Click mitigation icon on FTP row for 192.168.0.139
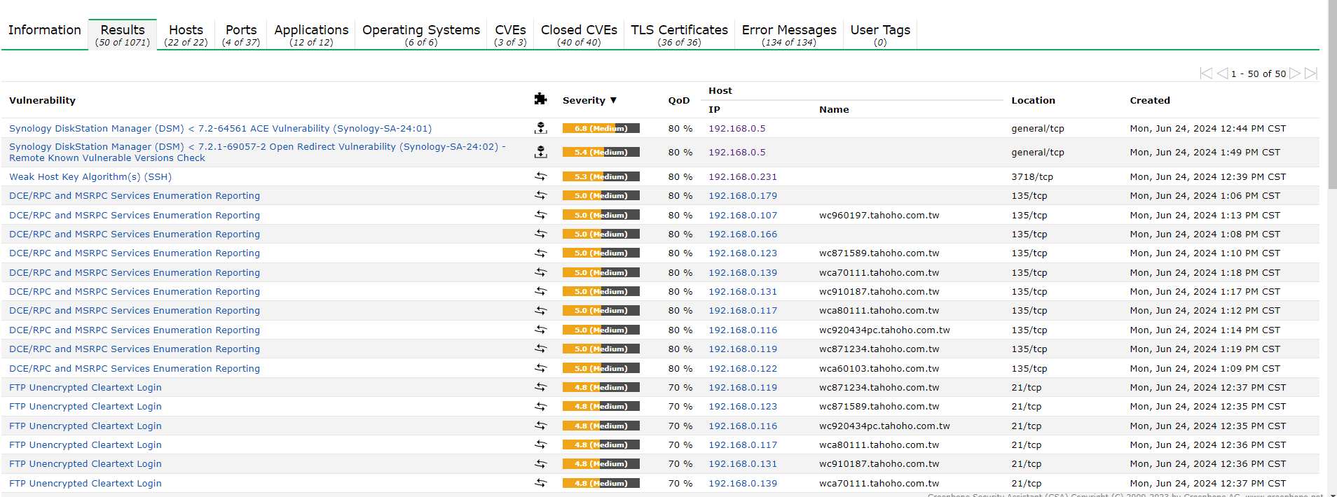This screenshot has height=497, width=1337. pyautogui.click(x=540, y=483)
